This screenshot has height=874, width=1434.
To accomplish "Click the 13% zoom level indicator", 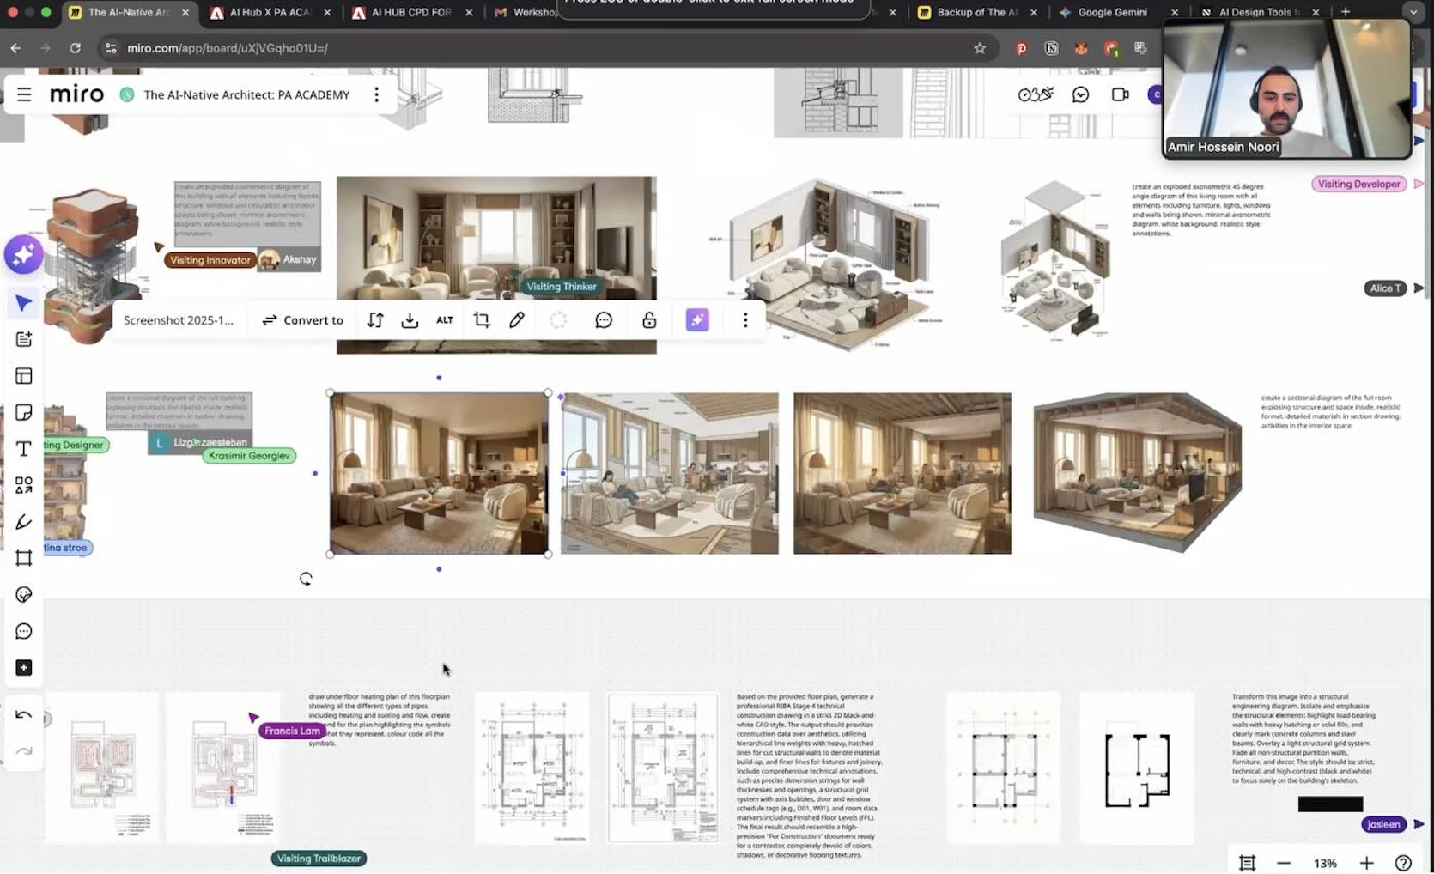I will tap(1325, 863).
